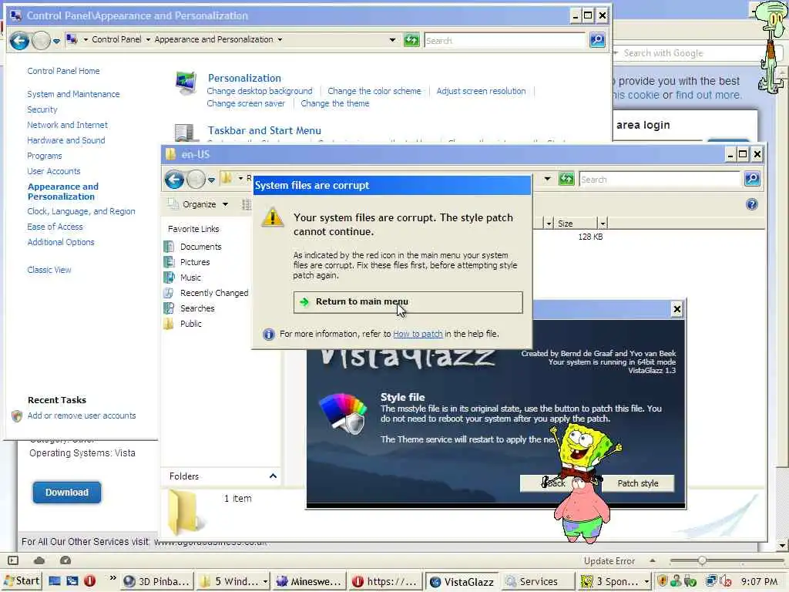Open Taskbar and Start Menu heading

click(264, 130)
